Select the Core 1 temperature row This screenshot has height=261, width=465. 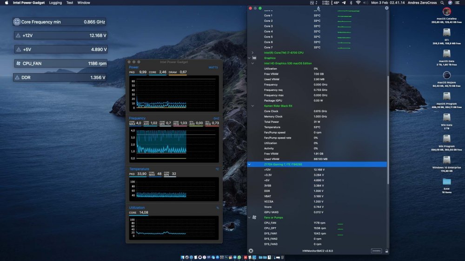317,15
